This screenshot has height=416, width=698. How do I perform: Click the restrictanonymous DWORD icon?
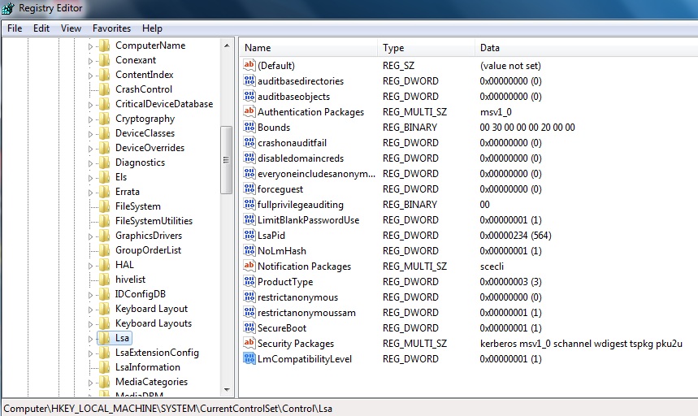point(249,297)
